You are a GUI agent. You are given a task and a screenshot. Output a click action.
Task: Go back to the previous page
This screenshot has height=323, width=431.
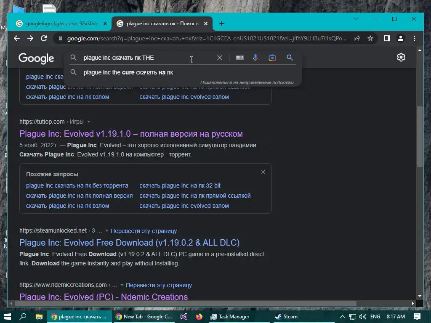point(17,38)
